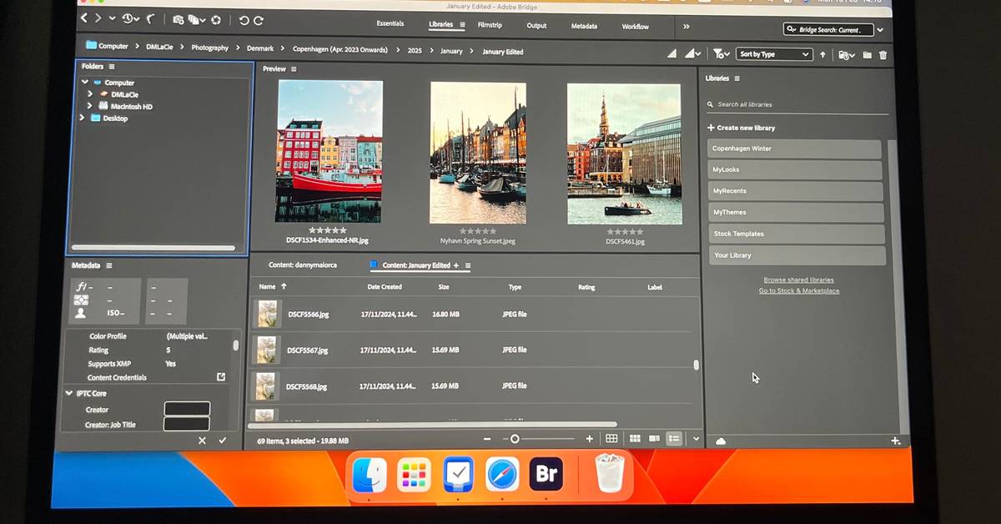The image size is (1001, 524).
Task: Collapse the IPTC Core metadata section
Action: [x=69, y=393]
